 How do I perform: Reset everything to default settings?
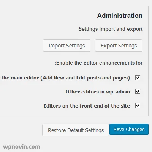coord(76,130)
